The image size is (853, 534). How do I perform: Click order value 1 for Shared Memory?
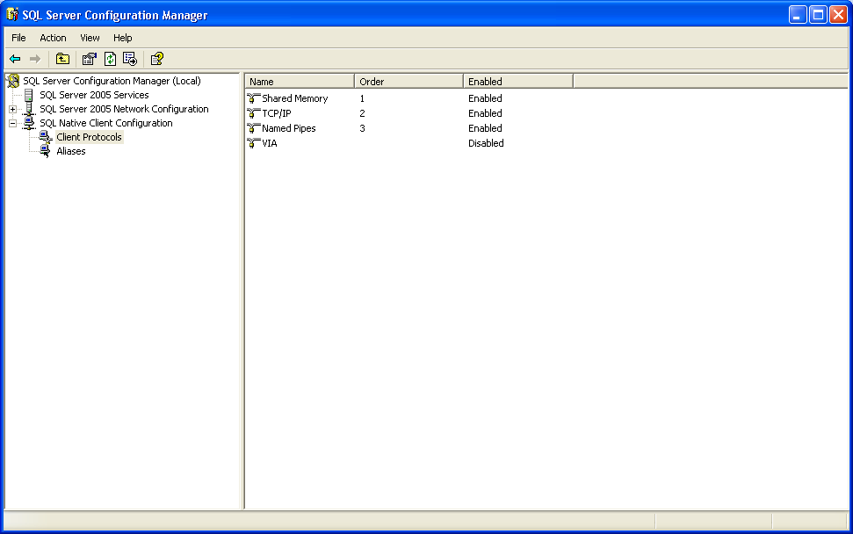pyautogui.click(x=362, y=98)
